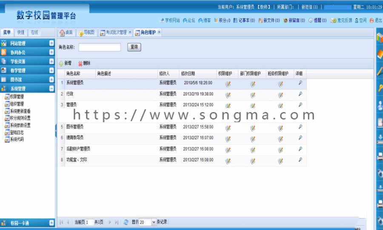Screen dimensions: 383x230
Task: Sort by the 修改日期 column header
Action: 197,74
